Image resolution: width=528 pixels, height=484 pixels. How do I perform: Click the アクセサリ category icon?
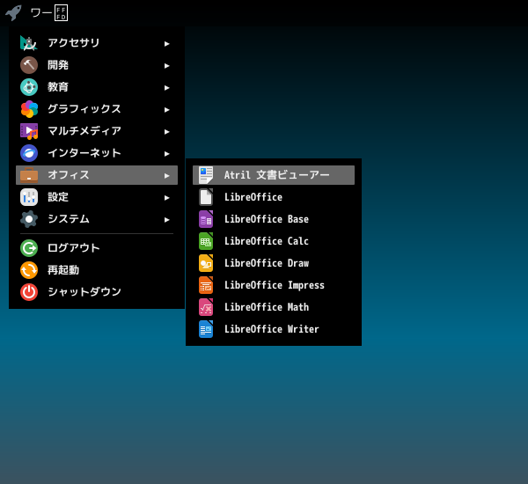tap(29, 43)
